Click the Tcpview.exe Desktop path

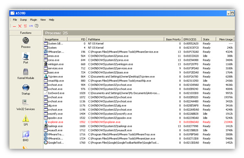[x=121, y=77]
